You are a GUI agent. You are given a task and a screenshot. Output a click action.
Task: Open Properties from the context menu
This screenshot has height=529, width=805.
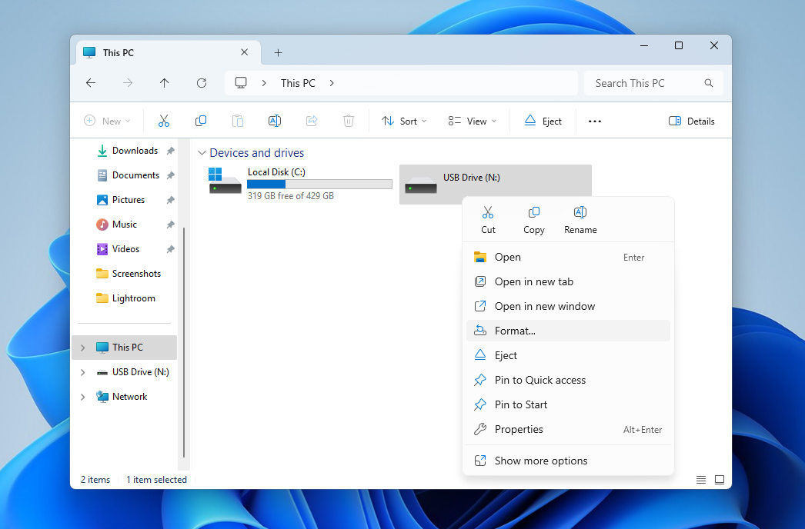coord(568,430)
